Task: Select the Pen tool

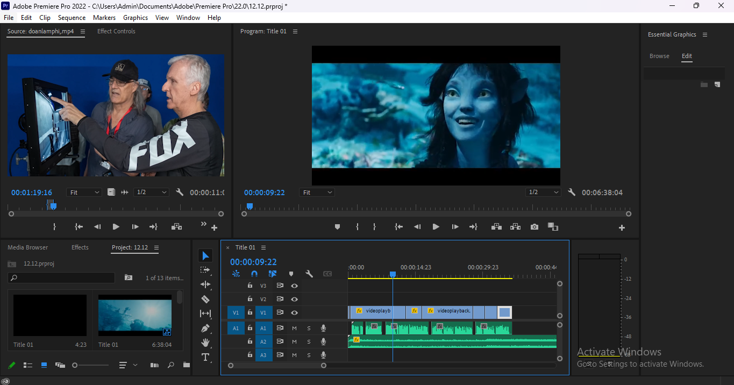Action: 205,328
